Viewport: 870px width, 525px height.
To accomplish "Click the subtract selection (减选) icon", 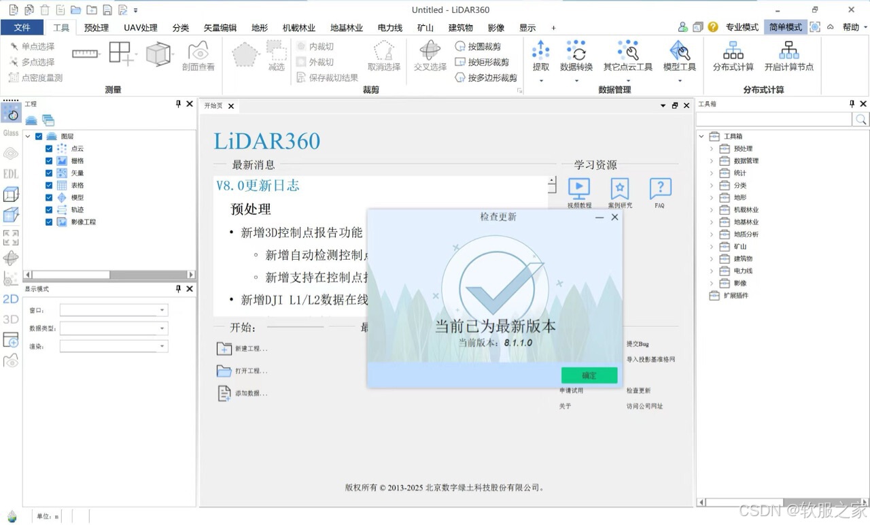I will [276, 56].
